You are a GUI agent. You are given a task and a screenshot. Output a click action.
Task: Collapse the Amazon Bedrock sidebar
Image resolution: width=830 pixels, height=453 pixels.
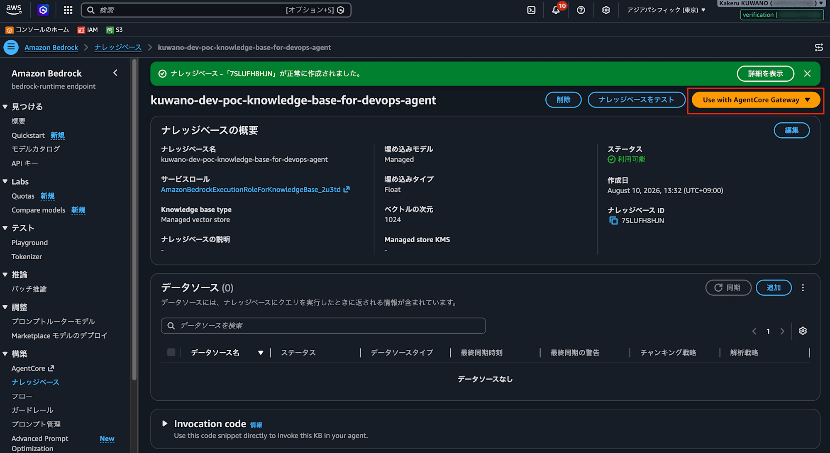(115, 73)
